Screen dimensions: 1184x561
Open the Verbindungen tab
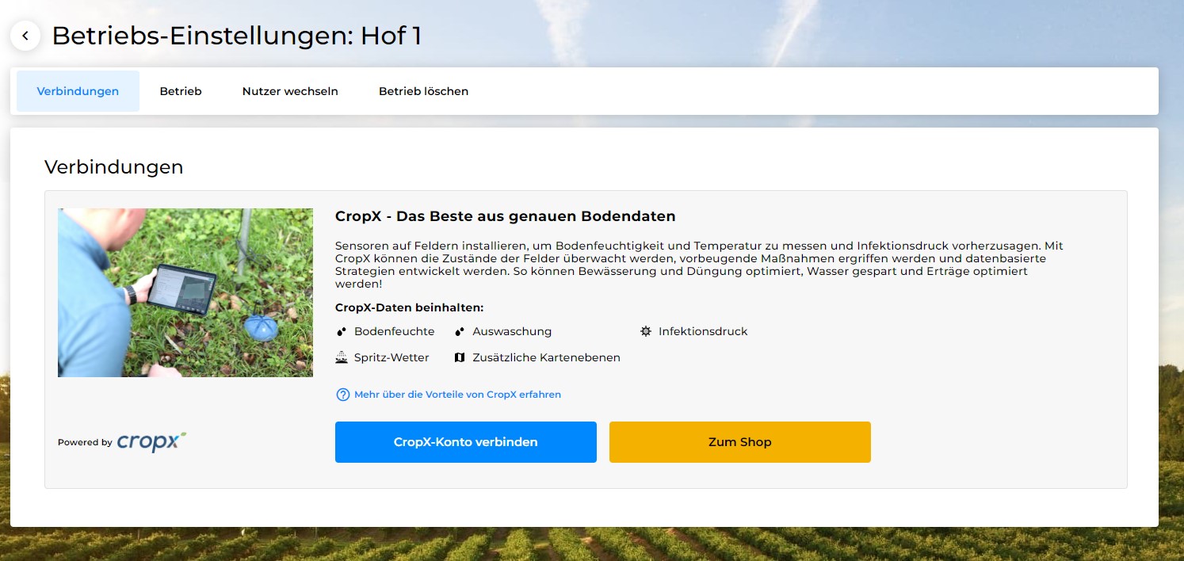[x=78, y=91]
